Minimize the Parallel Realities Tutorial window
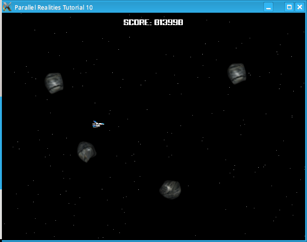The image size is (307, 242). tap(269, 7)
